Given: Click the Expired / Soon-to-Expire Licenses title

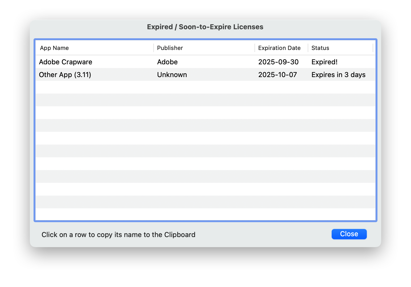Looking at the screenshot, I should click(x=205, y=27).
